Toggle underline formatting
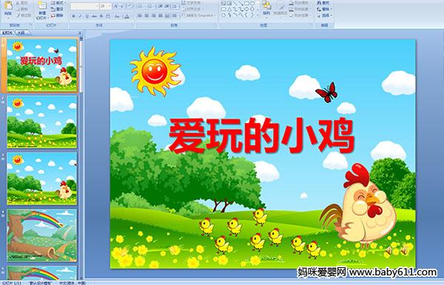The width and height of the screenshot is (444, 285). pyautogui.click(x=87, y=16)
